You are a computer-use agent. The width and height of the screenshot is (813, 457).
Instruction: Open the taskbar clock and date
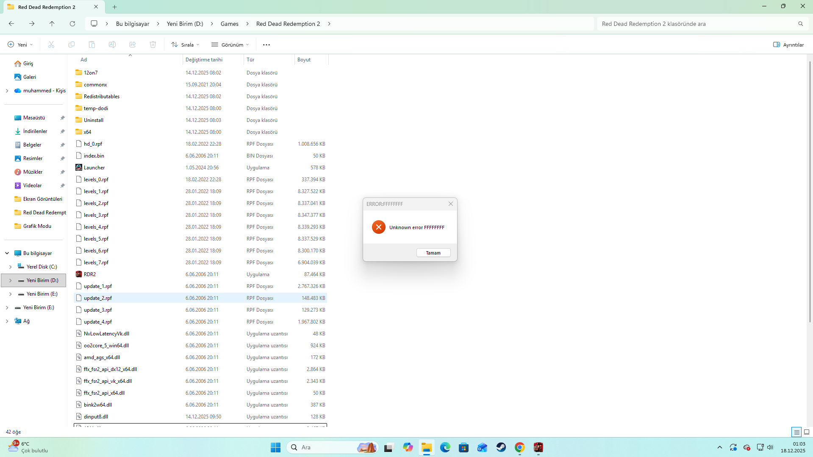click(x=793, y=447)
